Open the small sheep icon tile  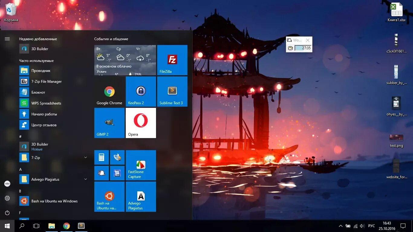coord(102,173)
